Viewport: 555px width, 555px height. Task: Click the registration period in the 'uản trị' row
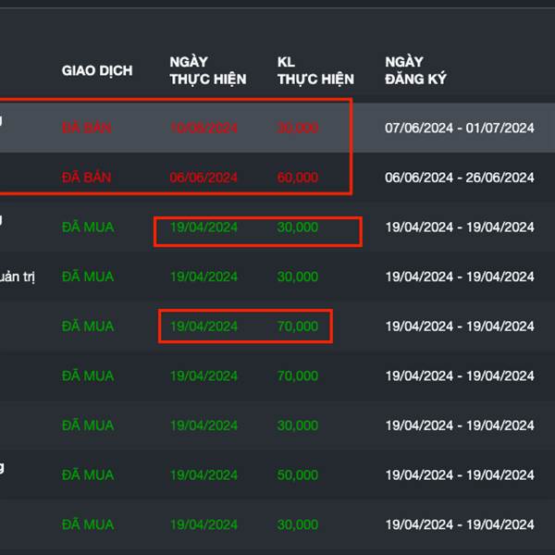click(460, 277)
